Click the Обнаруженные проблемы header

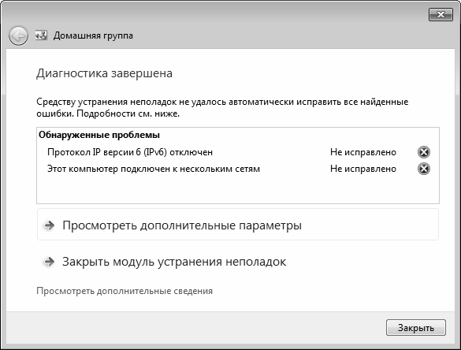point(99,135)
